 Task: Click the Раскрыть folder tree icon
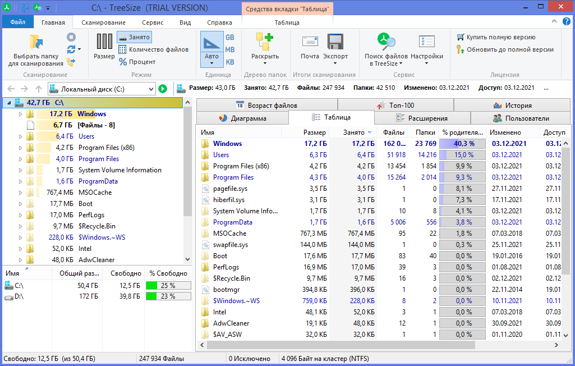pyautogui.click(x=265, y=41)
